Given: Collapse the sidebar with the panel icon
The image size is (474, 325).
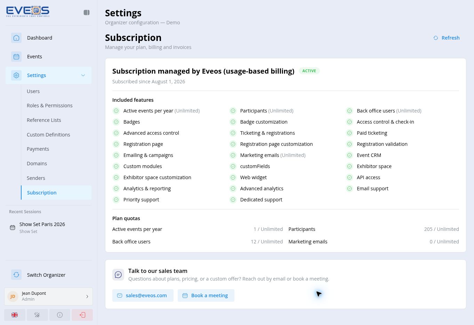Looking at the screenshot, I should tap(87, 12).
